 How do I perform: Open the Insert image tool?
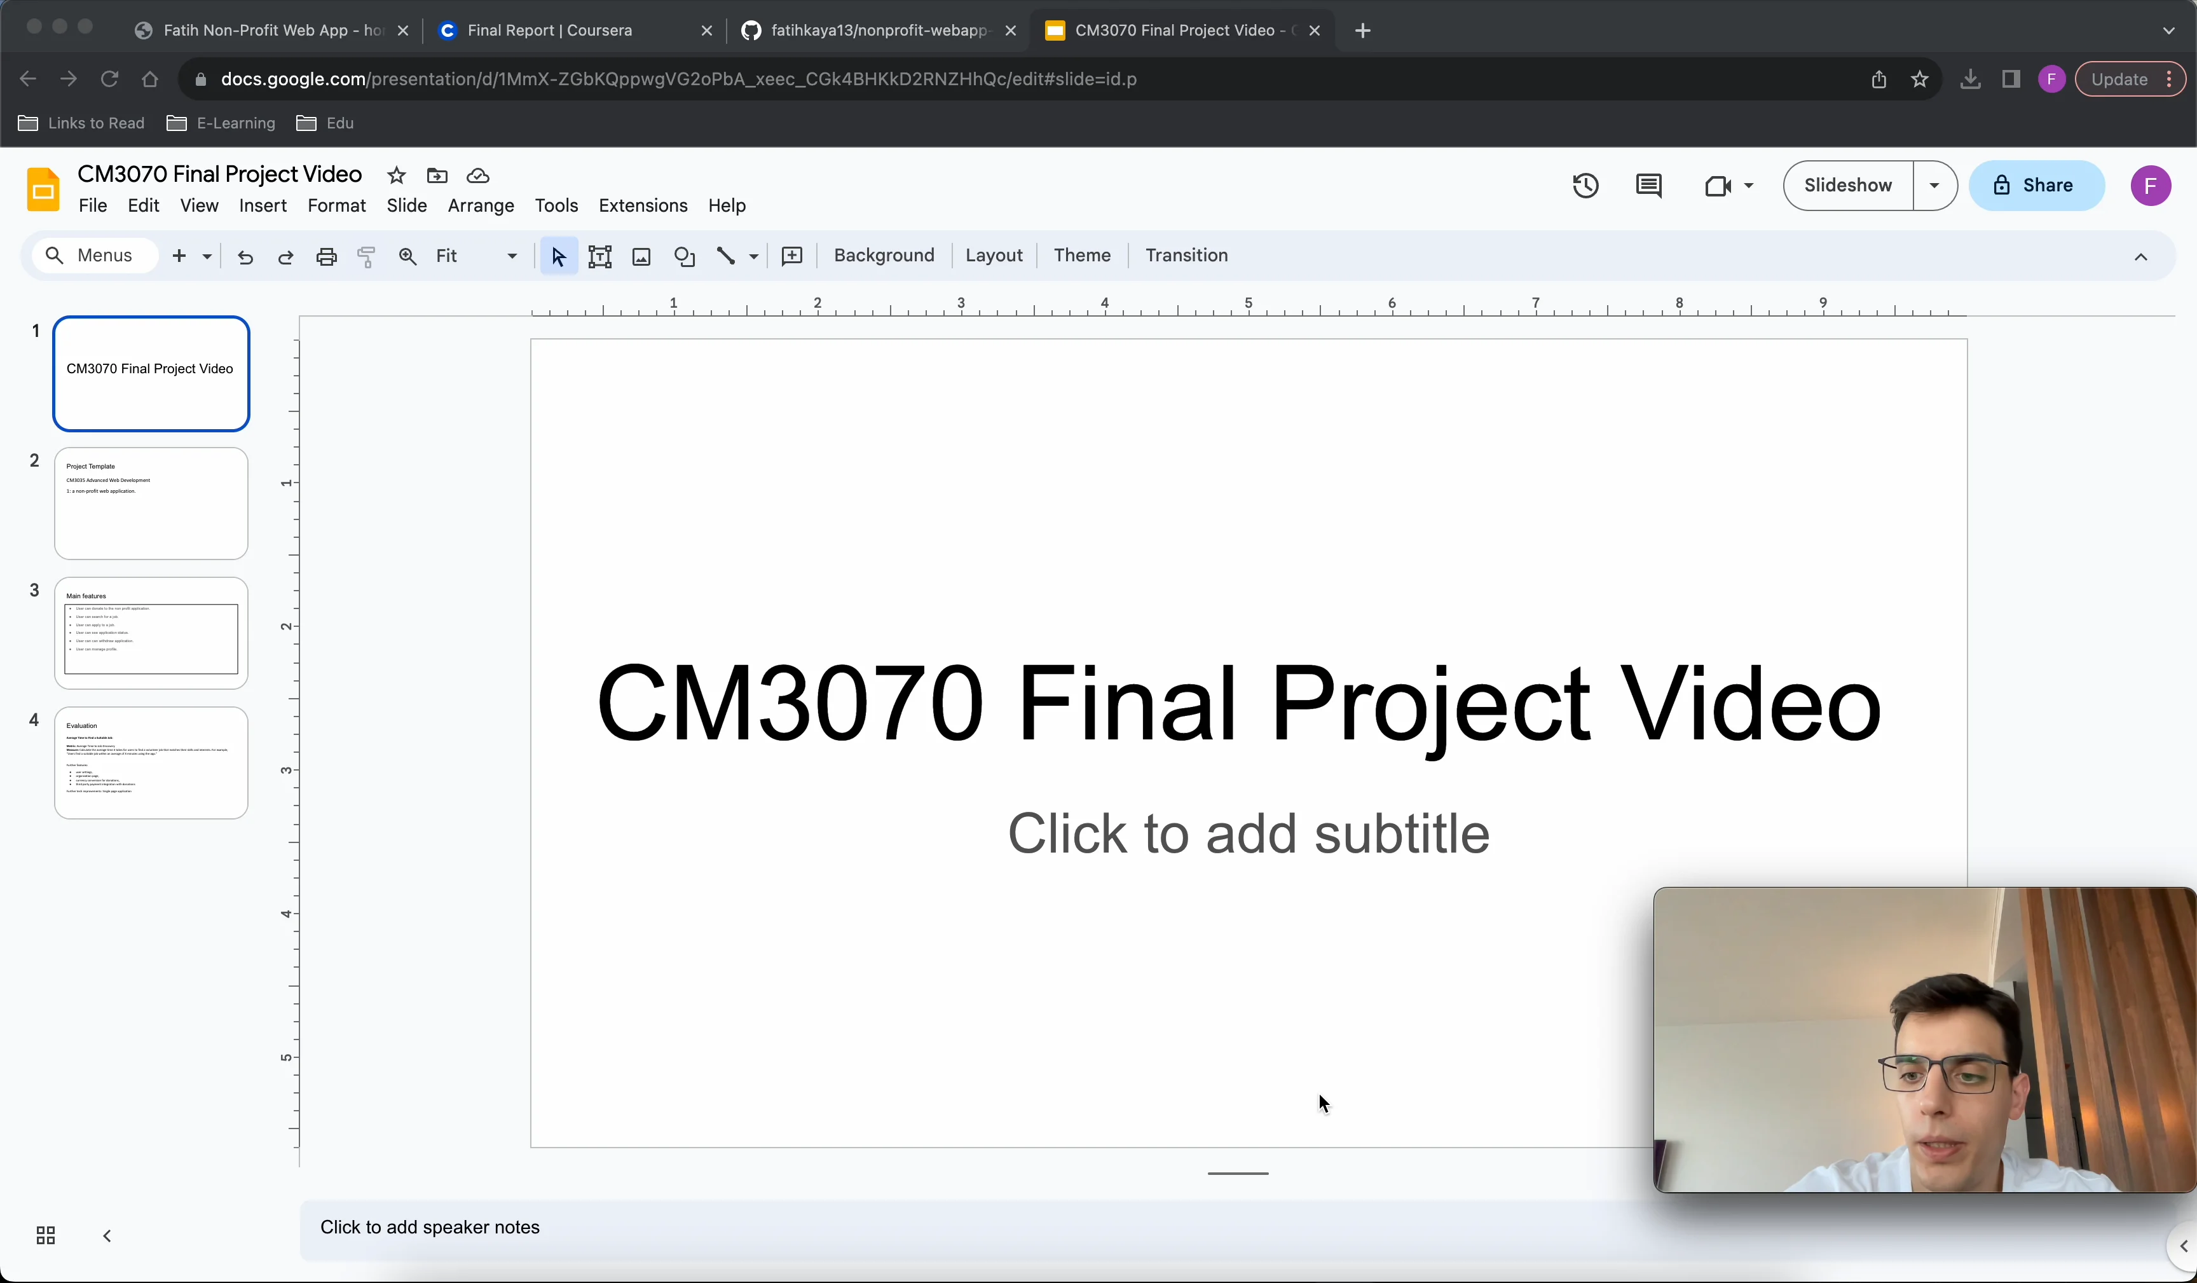tap(641, 256)
